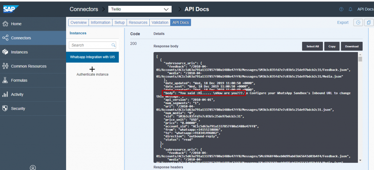374x170 pixels.
Task: Click the history clock icon button
Action: 358,23
